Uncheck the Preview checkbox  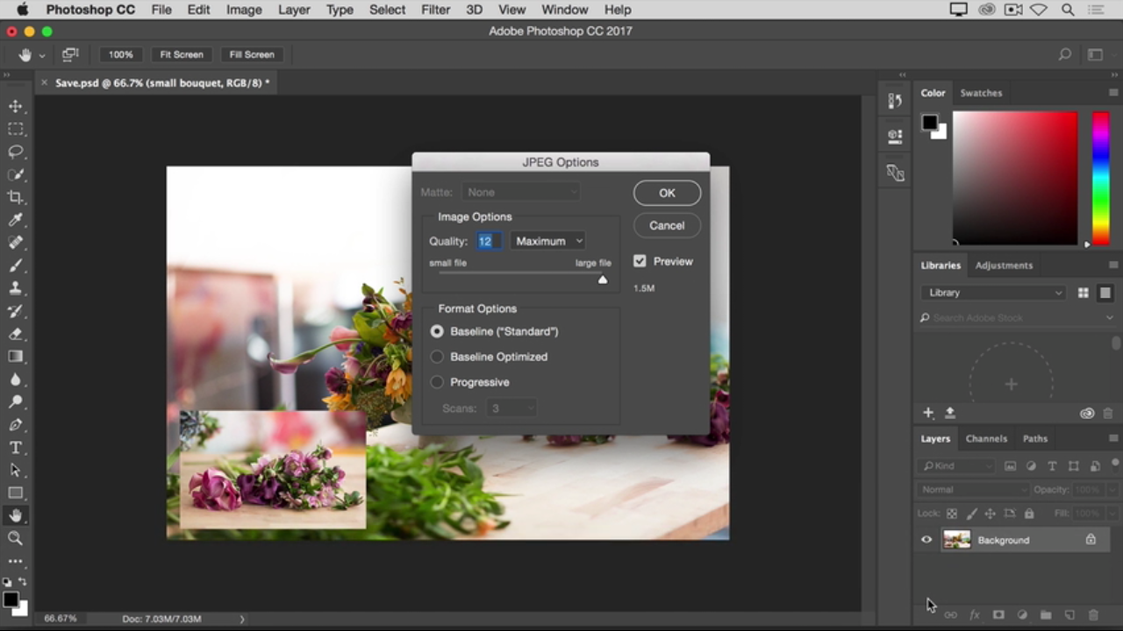pyautogui.click(x=640, y=261)
